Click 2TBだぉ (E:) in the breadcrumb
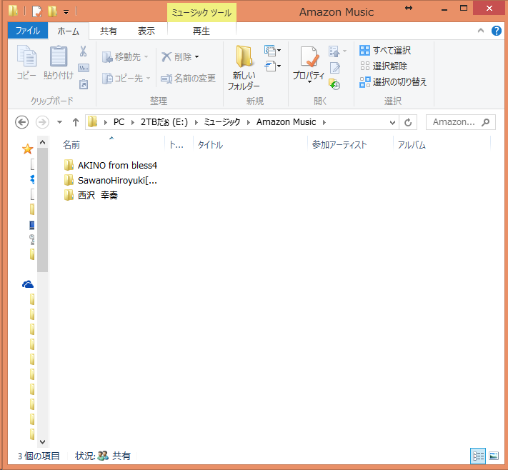Image resolution: width=508 pixels, height=470 pixels. (164, 122)
